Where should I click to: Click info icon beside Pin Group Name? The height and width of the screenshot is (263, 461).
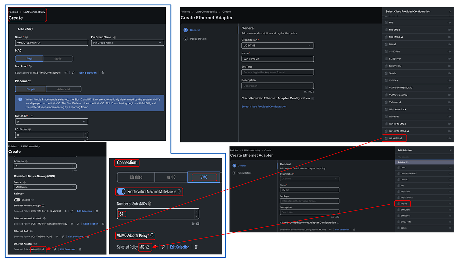(x=115, y=37)
